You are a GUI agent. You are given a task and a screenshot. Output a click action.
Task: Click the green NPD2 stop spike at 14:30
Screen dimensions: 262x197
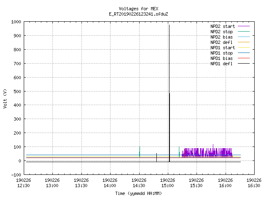pyautogui.click(x=140, y=151)
